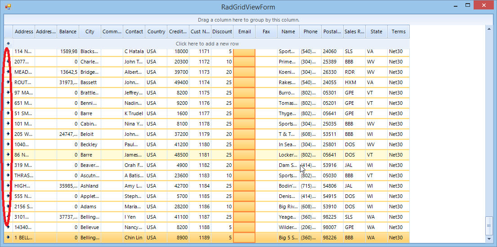Select row header arrow for customer 1172
497x247 pixels.
[8, 62]
